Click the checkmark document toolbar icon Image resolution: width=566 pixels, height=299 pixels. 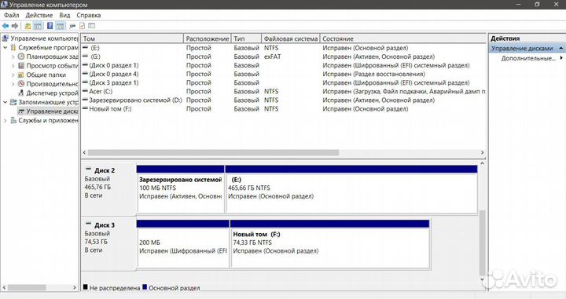point(83,26)
